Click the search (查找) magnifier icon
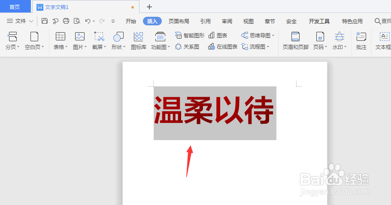 [x=378, y=21]
